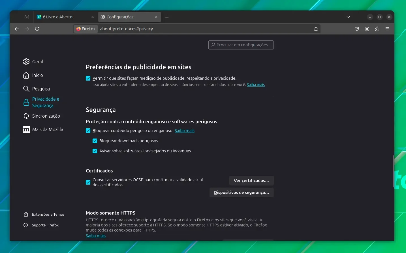Minimize the Firefox window
Image resolution: width=406 pixels, height=253 pixels.
pyautogui.click(x=370, y=17)
